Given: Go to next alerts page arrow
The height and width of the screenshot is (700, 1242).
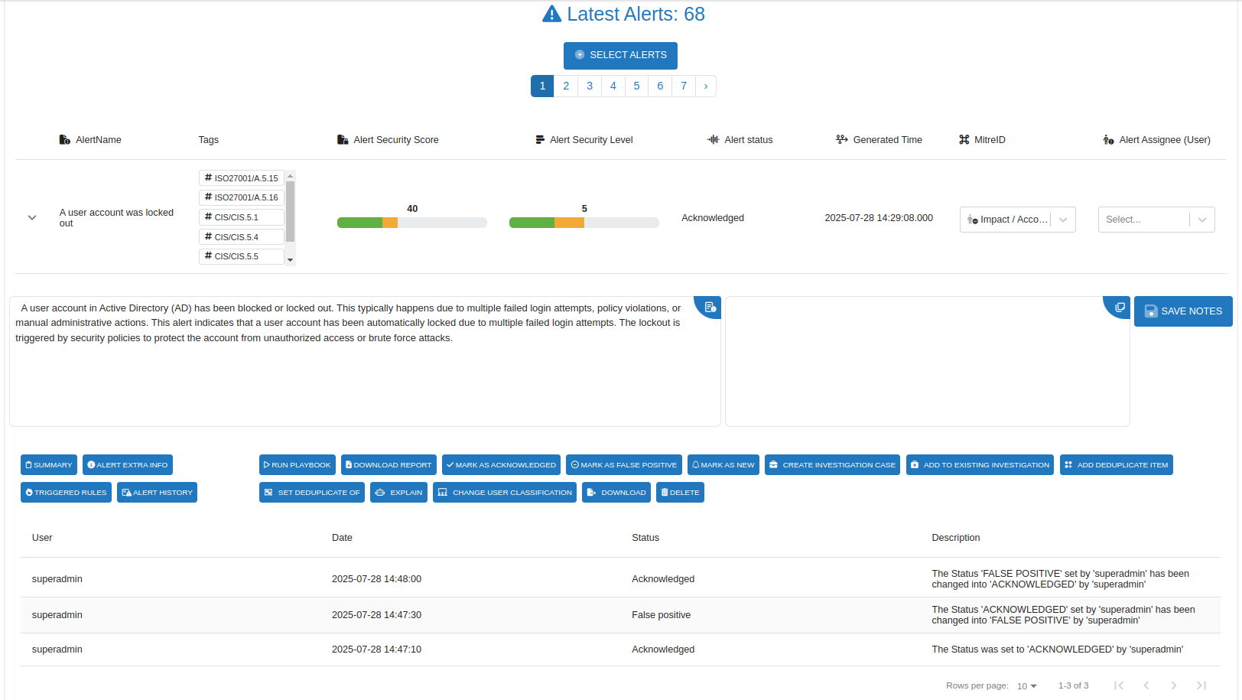Looking at the screenshot, I should point(705,86).
